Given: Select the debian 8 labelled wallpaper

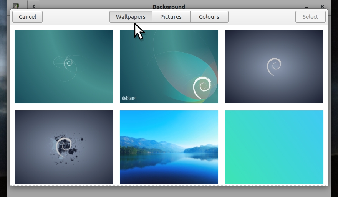Looking at the screenshot, I should (x=169, y=67).
